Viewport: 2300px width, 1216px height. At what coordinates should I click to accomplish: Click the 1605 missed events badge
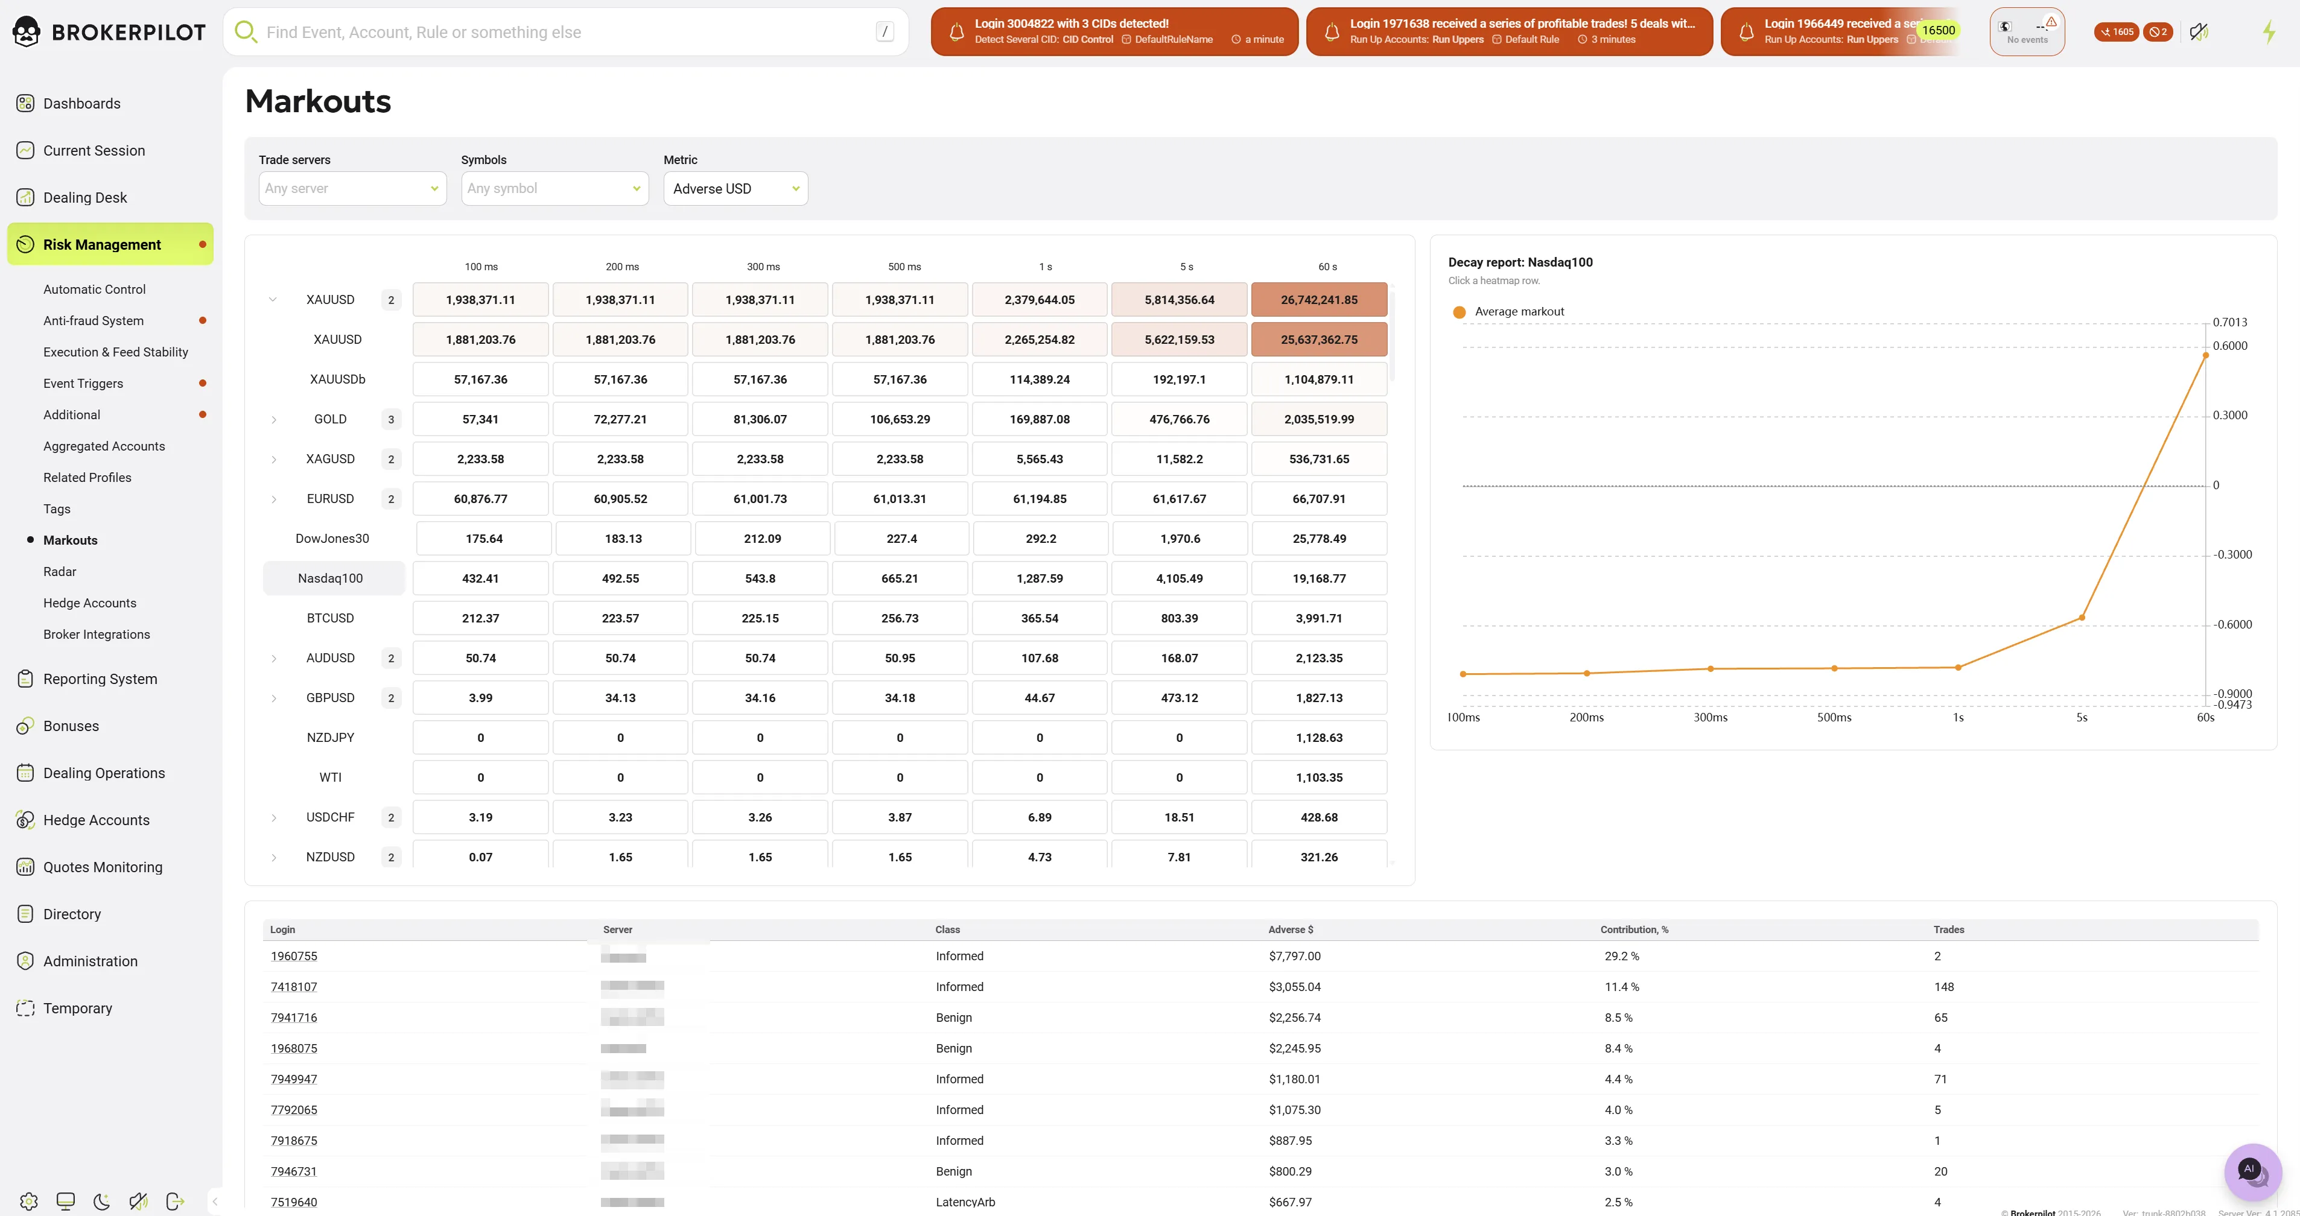[x=2116, y=32]
